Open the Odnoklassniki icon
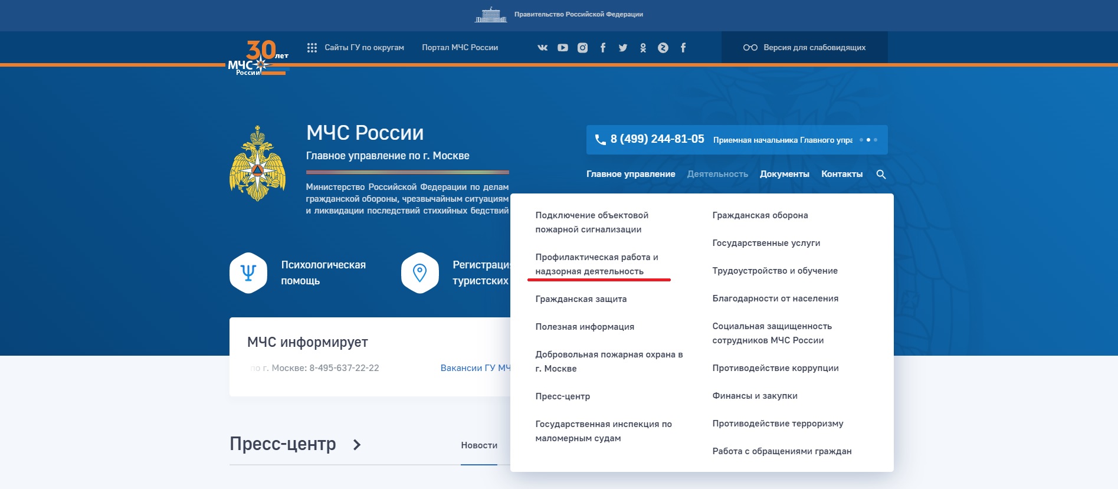Screen dimensions: 1118x489 (643, 48)
